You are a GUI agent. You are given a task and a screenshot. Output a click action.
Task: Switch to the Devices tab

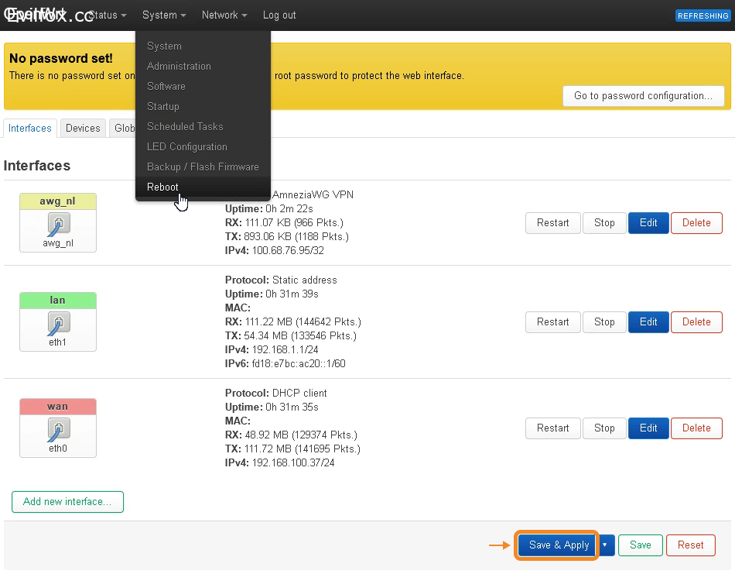(83, 129)
